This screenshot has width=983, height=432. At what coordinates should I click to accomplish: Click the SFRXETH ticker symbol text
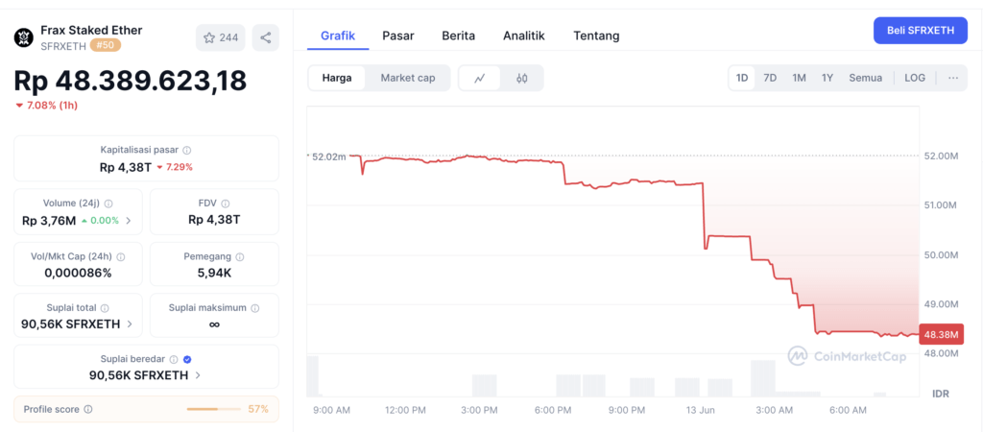click(62, 46)
